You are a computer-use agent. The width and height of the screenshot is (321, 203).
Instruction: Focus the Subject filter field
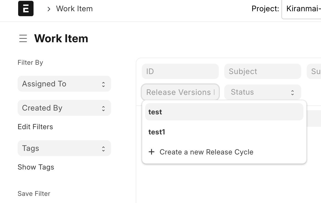point(263,71)
